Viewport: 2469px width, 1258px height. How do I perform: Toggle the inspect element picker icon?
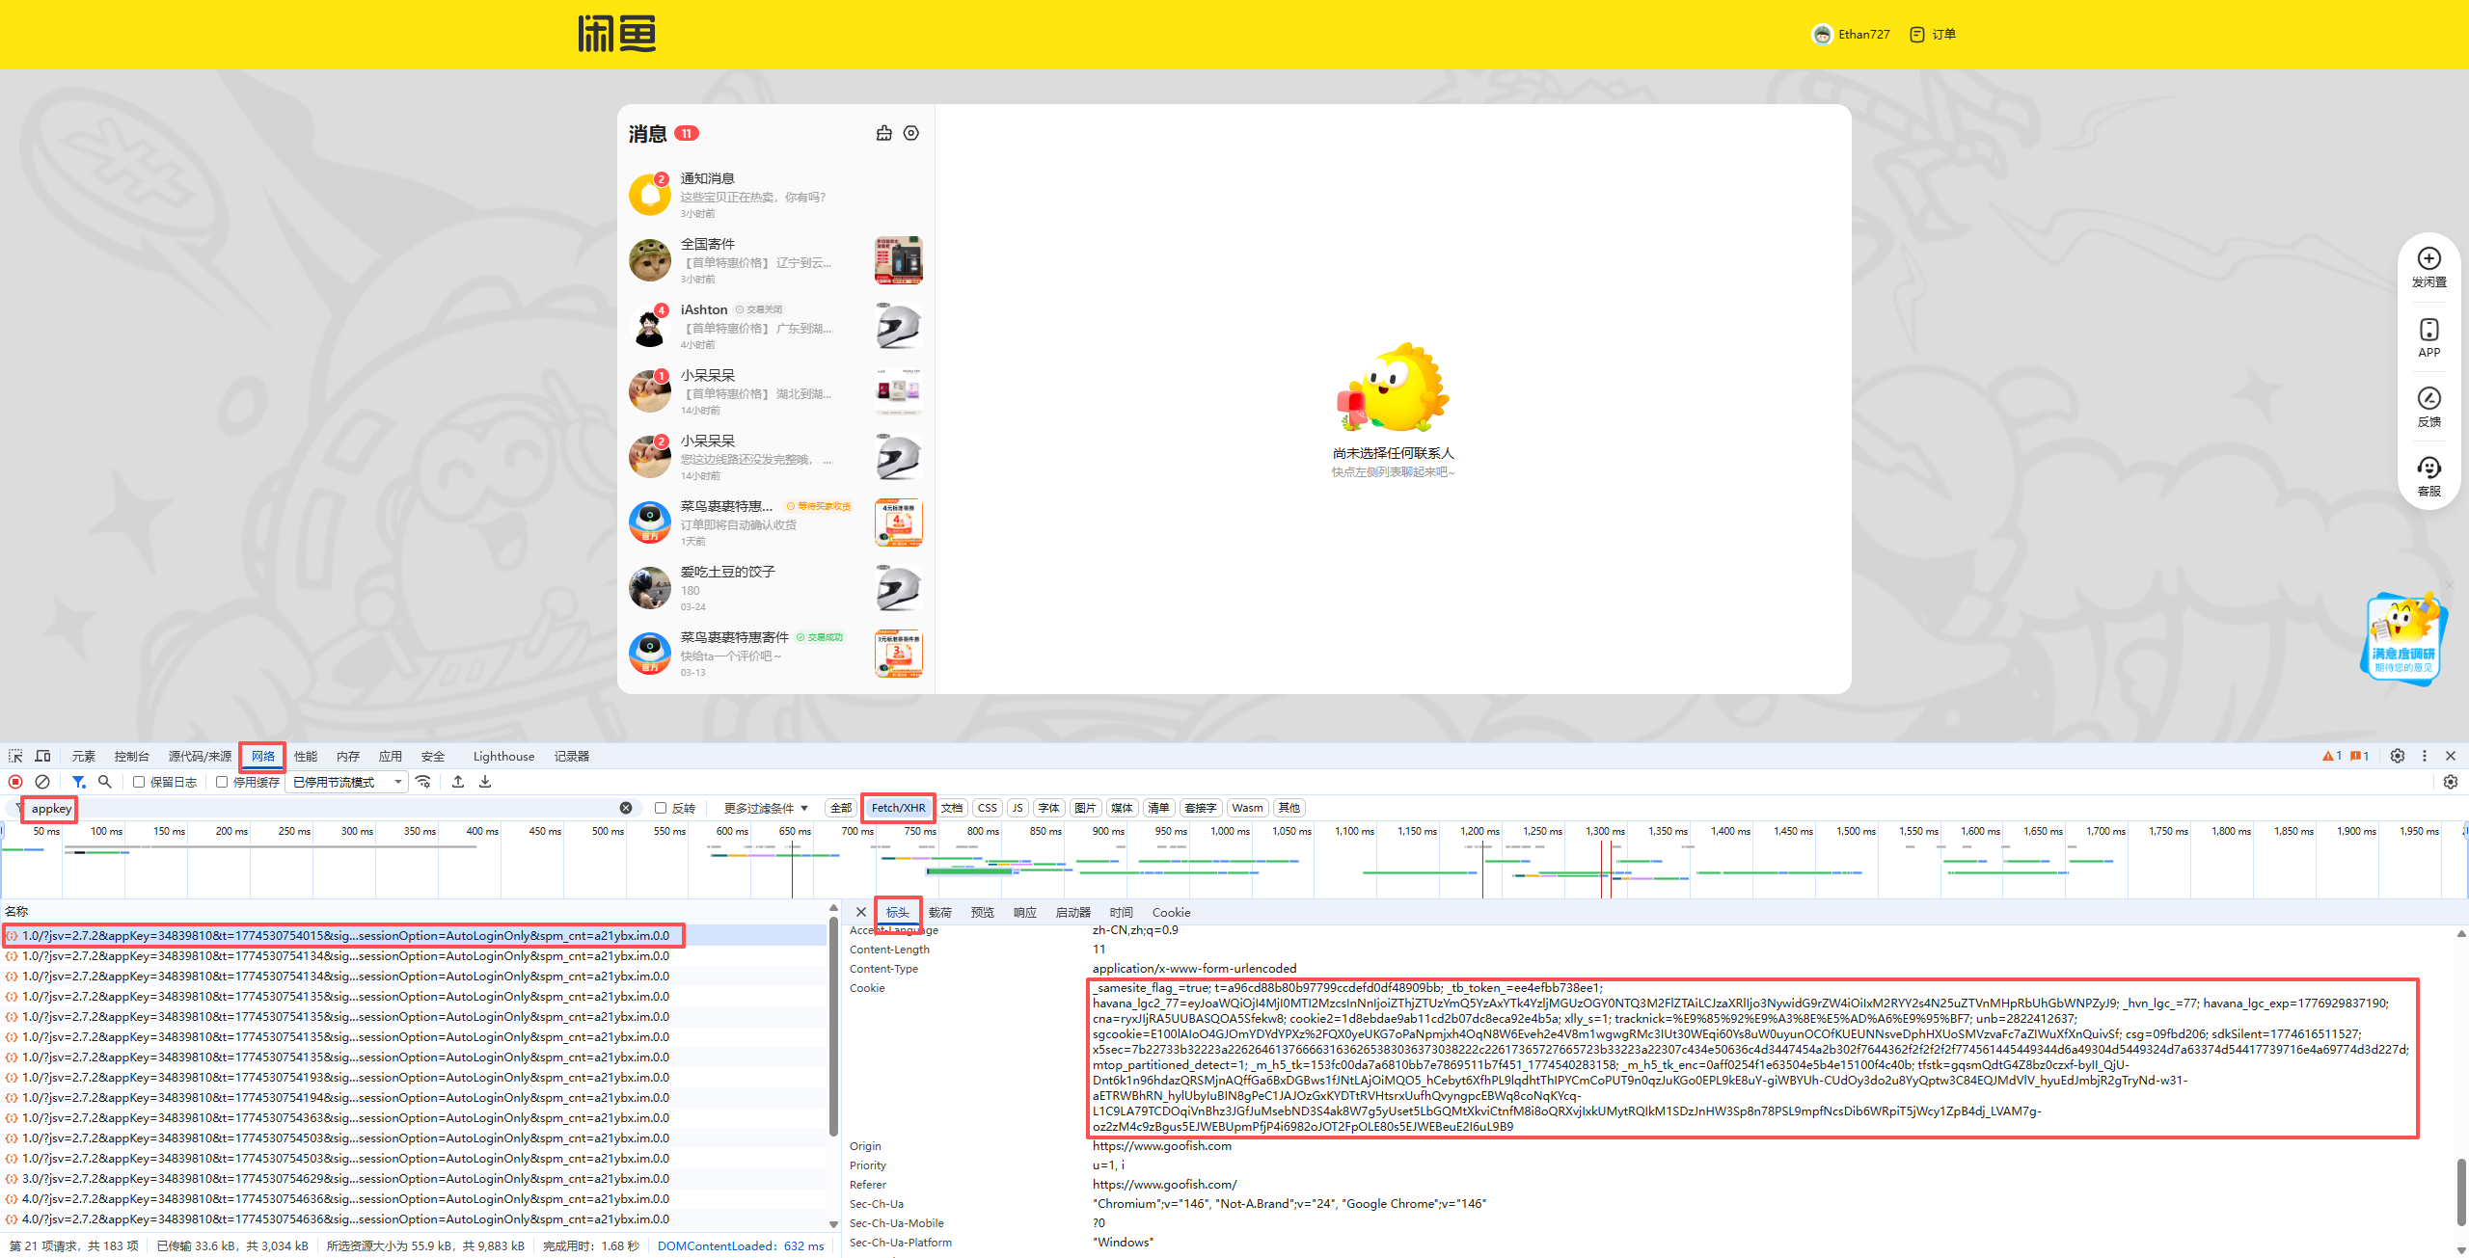coord(15,756)
